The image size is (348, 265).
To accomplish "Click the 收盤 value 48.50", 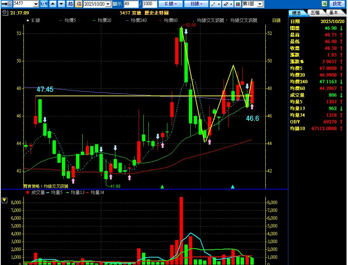I will point(331,48).
